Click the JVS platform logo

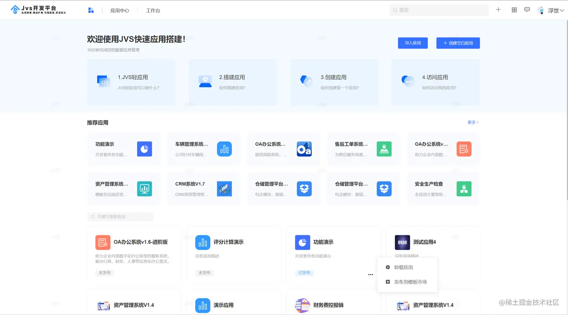pos(38,10)
